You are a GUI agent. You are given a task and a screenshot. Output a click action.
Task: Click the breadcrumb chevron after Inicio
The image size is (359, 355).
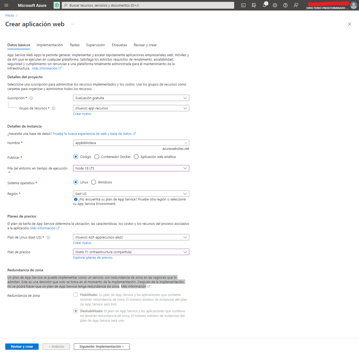pyautogui.click(x=17, y=15)
